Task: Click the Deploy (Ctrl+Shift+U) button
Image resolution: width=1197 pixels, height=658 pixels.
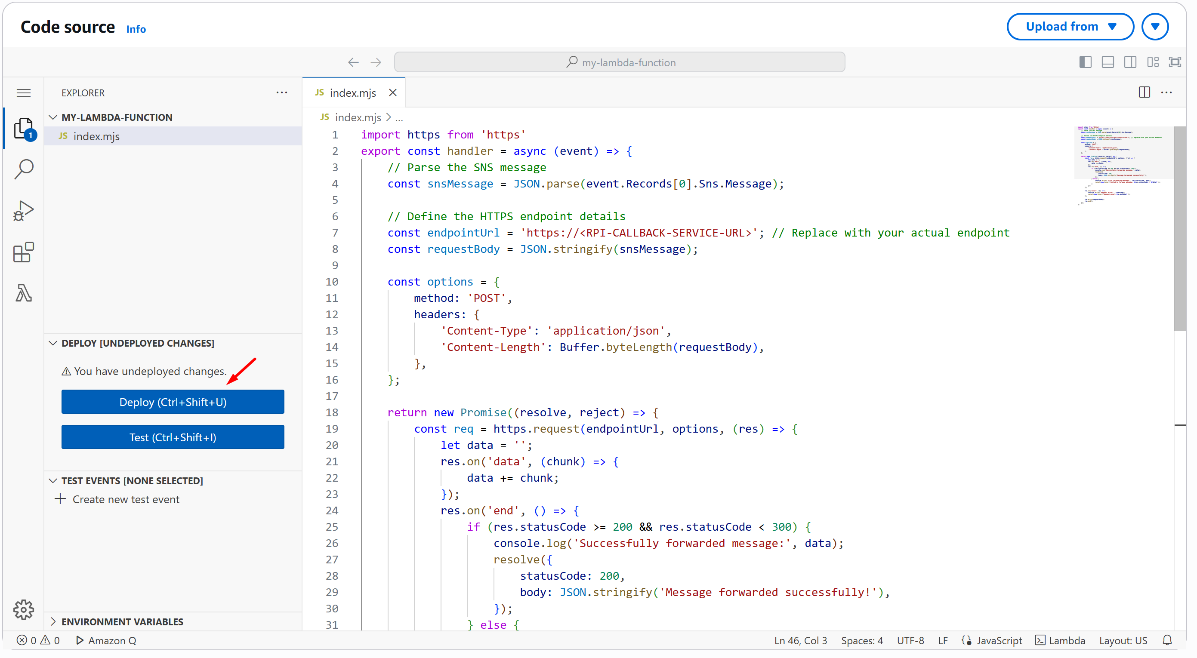Action: click(x=173, y=402)
